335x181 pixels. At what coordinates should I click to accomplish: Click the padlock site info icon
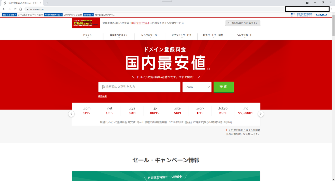(28, 9)
